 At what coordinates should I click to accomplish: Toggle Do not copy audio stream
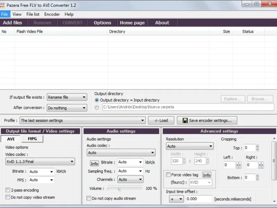(89, 198)
